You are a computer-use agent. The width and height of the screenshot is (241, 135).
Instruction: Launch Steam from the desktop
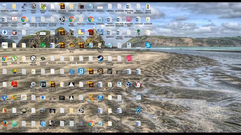(x=100, y=58)
